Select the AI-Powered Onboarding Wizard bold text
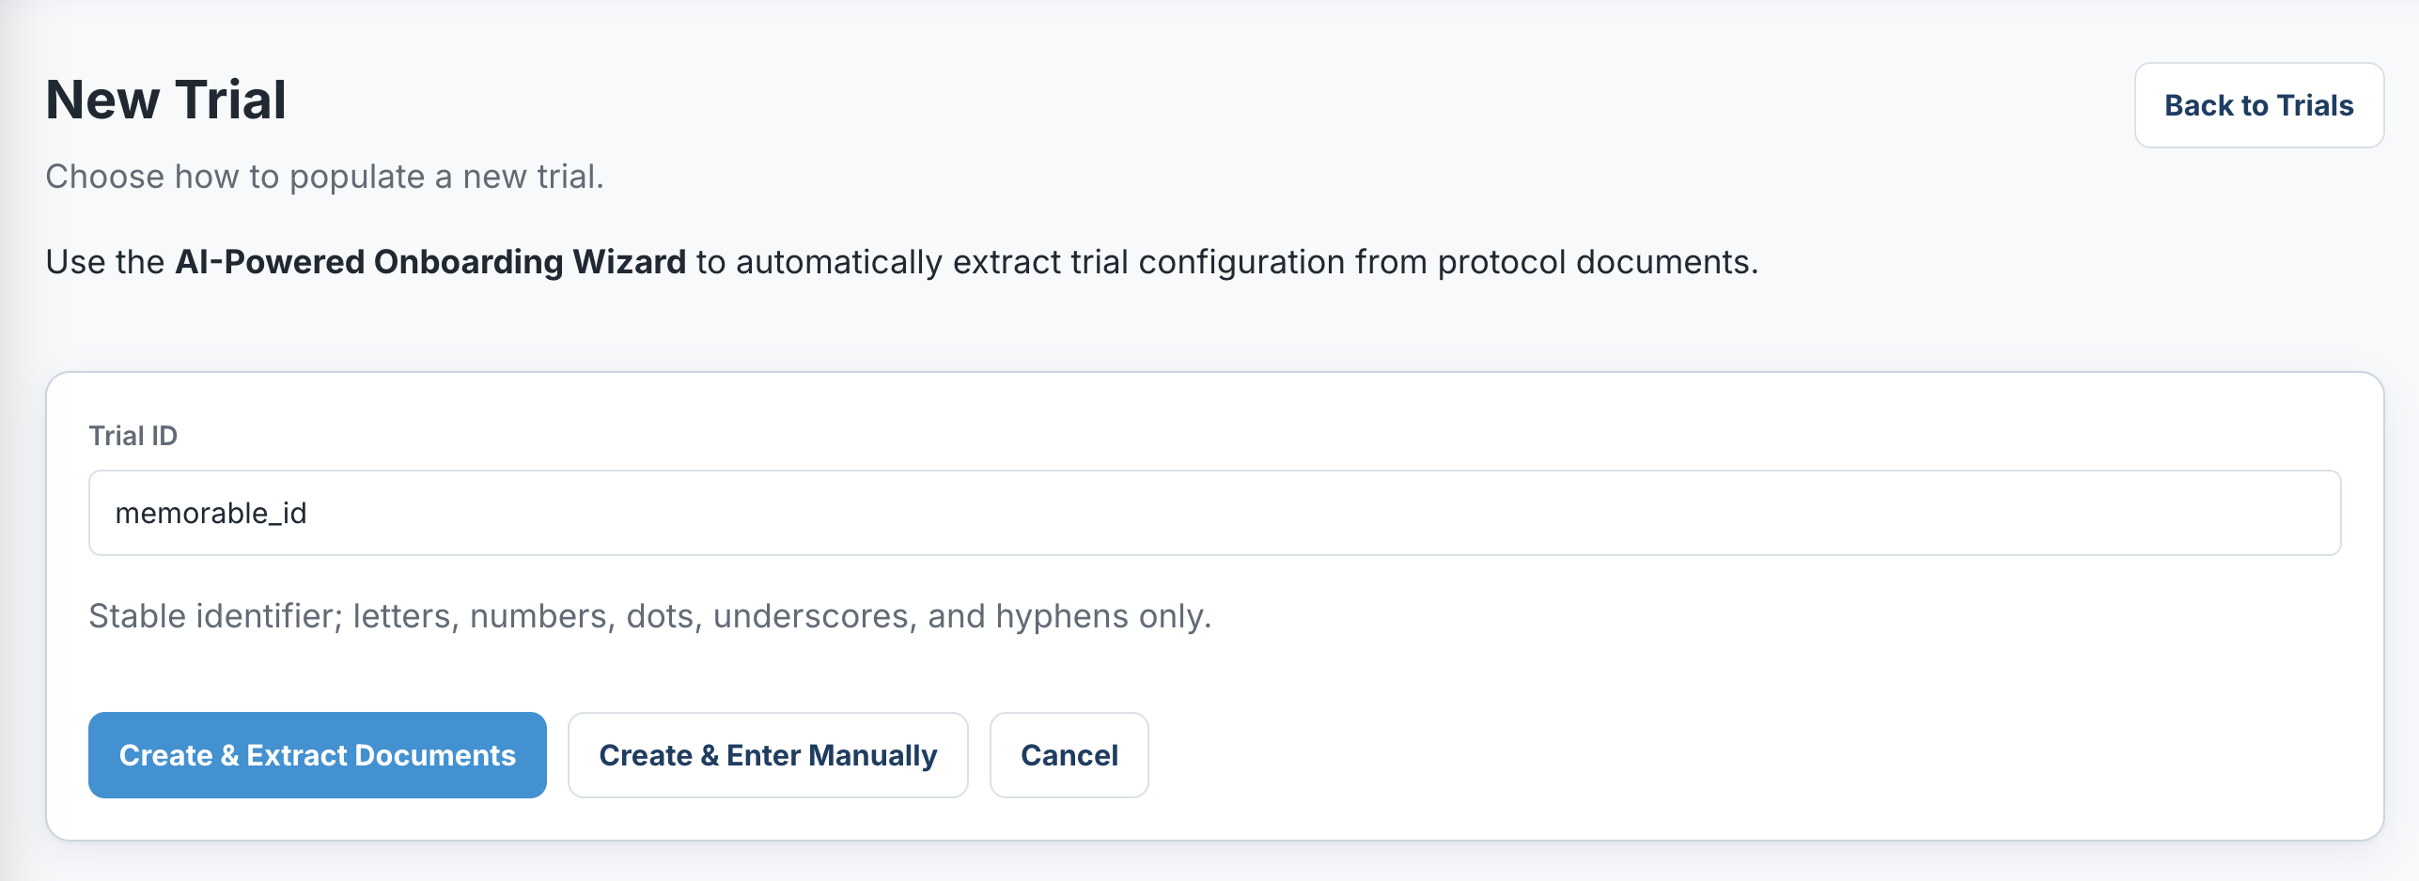The width and height of the screenshot is (2419, 881). (430, 262)
